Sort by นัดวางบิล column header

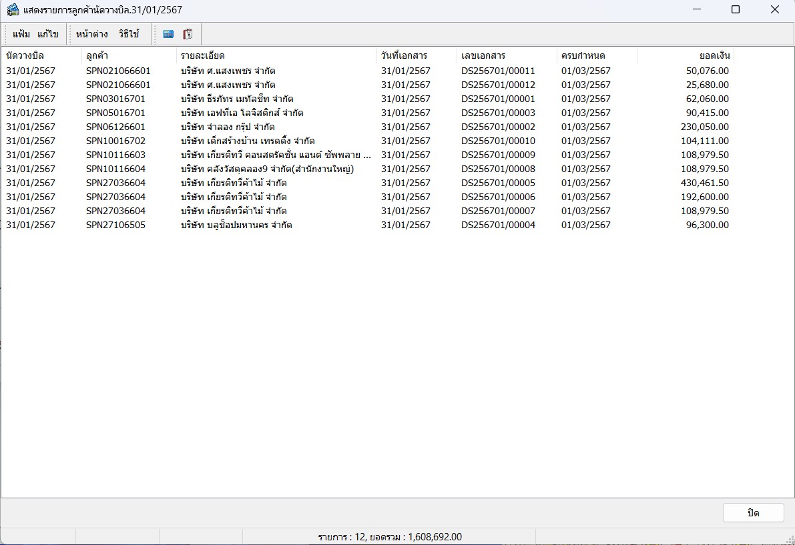41,56
